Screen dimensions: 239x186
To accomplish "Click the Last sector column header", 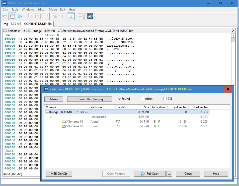I will tap(199, 107).
